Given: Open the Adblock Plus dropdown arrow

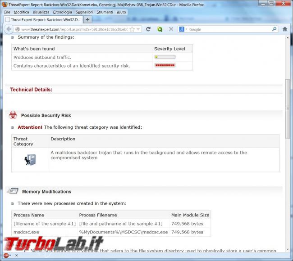Looking at the screenshot, I should pos(10,256).
